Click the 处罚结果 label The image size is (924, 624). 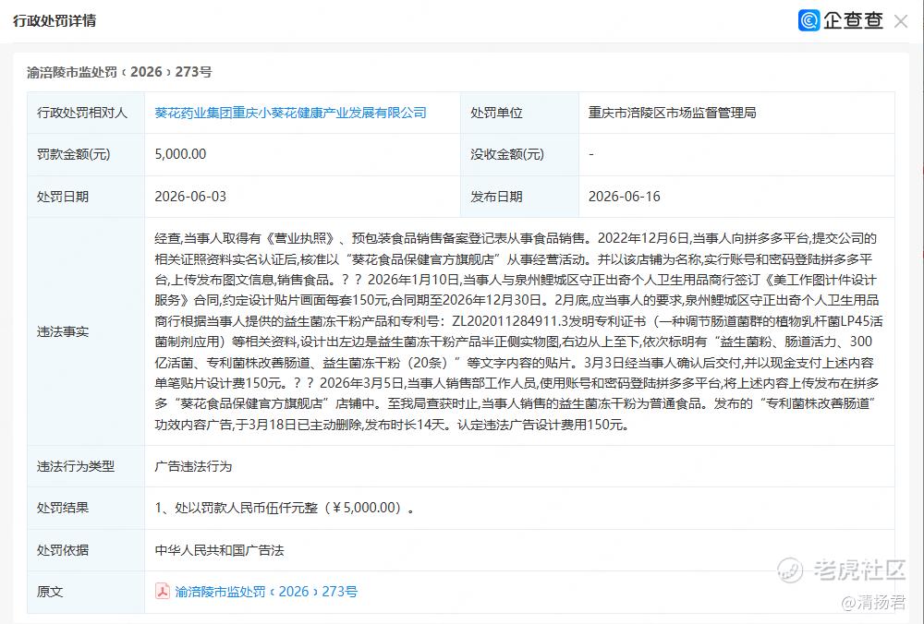63,508
